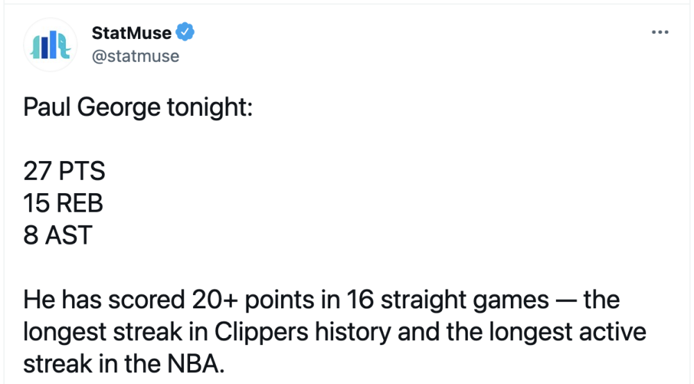Click the '8 AST' stat line
The image size is (694, 384).
[x=58, y=235]
